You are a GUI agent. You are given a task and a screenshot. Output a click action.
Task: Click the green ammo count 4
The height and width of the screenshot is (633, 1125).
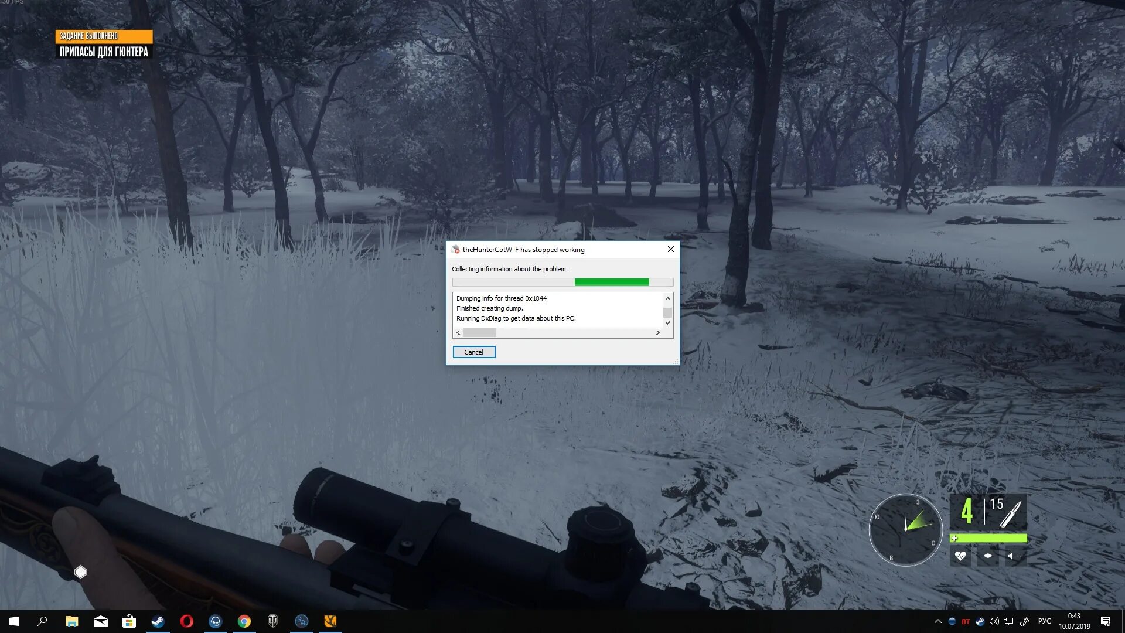pyautogui.click(x=966, y=511)
